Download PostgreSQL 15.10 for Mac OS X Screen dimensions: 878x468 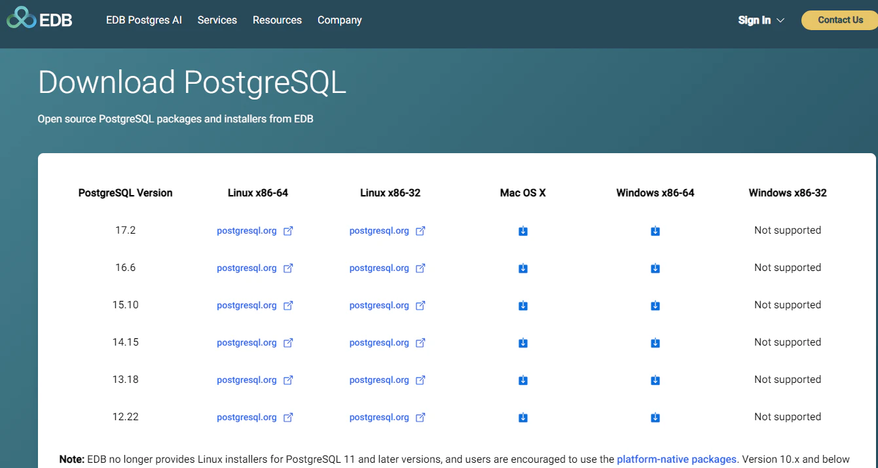pyautogui.click(x=523, y=306)
